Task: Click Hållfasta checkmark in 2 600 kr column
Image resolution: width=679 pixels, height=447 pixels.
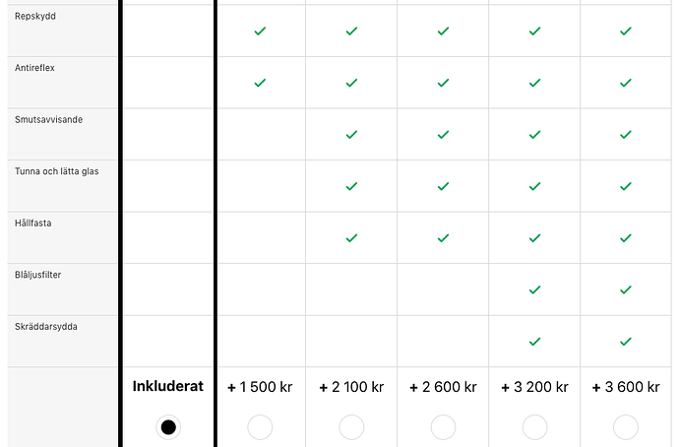Action: [443, 238]
